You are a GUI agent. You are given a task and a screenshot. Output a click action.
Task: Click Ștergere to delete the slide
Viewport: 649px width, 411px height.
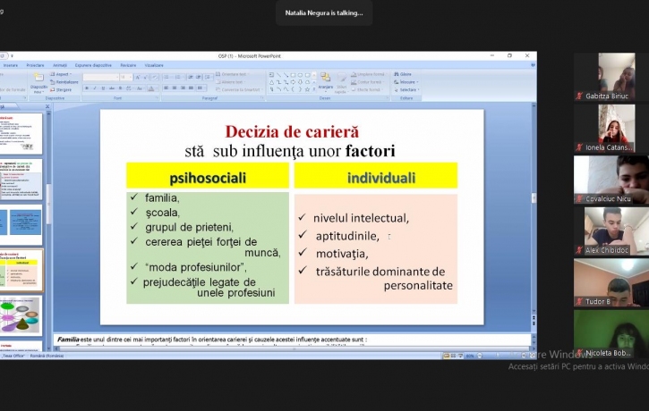(63, 89)
